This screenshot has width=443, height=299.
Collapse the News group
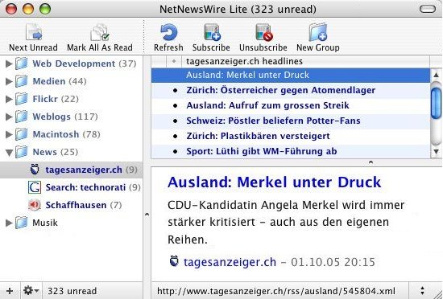(9, 152)
